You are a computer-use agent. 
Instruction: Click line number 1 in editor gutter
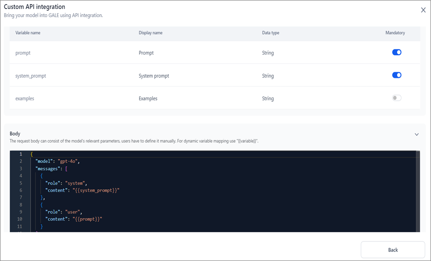click(20, 155)
